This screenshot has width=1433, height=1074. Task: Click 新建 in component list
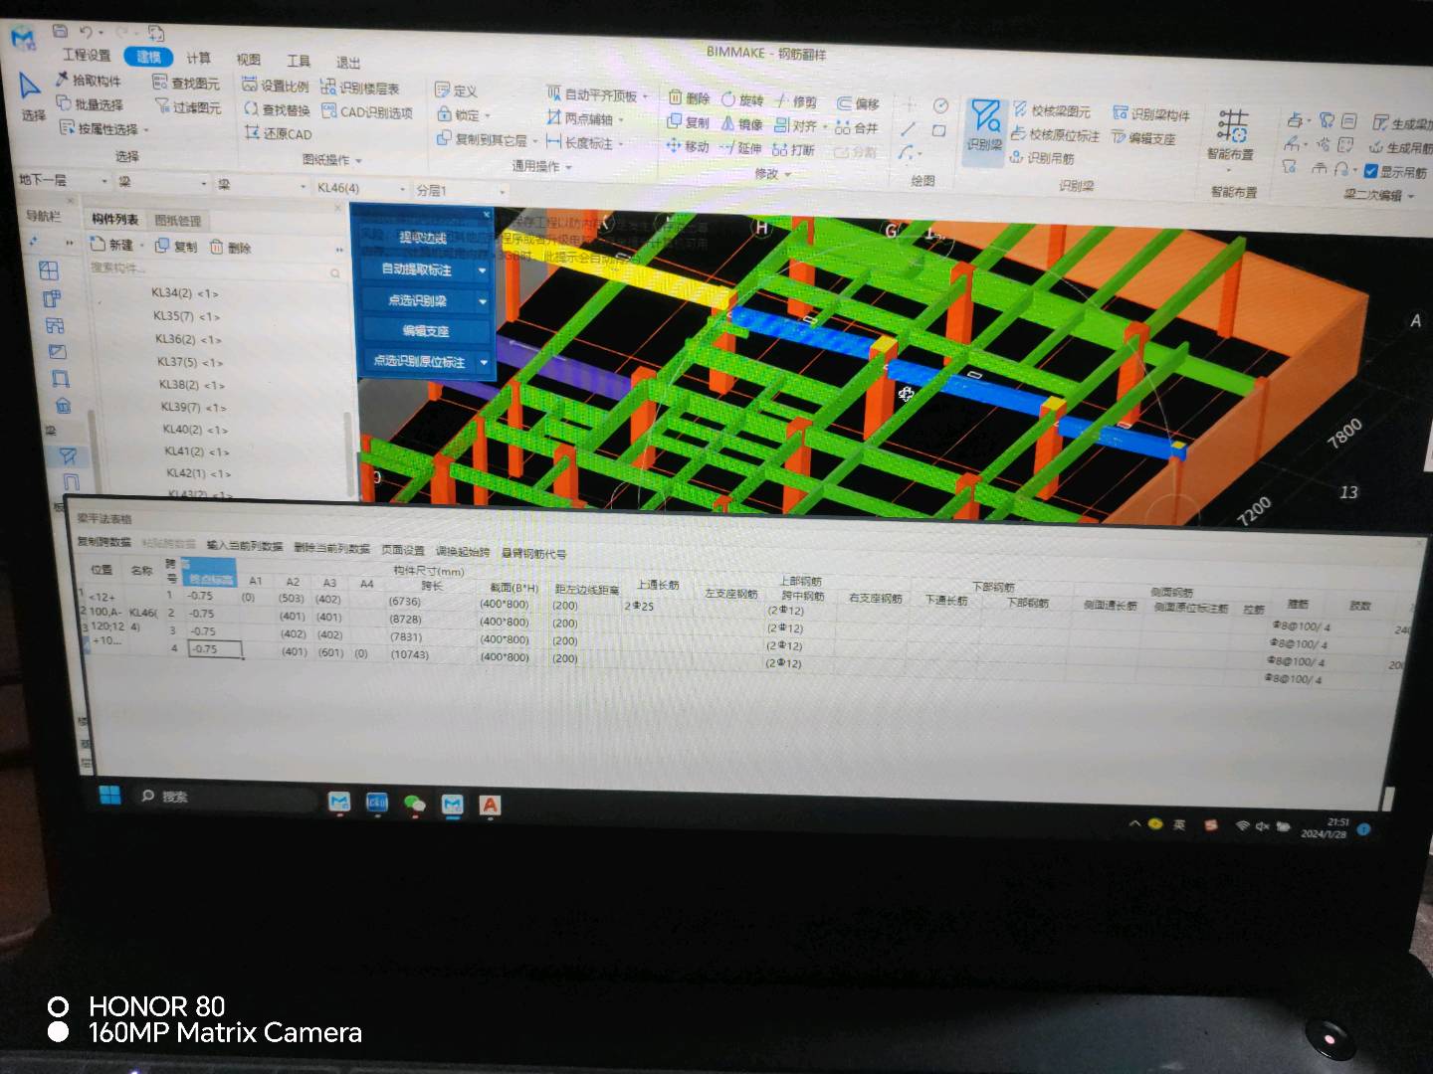pos(112,245)
